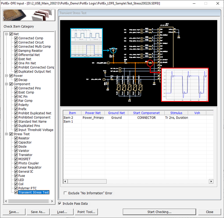Collapse the Component category node
The height and width of the screenshot is (218, 224).
pyautogui.click(x=7, y=84)
